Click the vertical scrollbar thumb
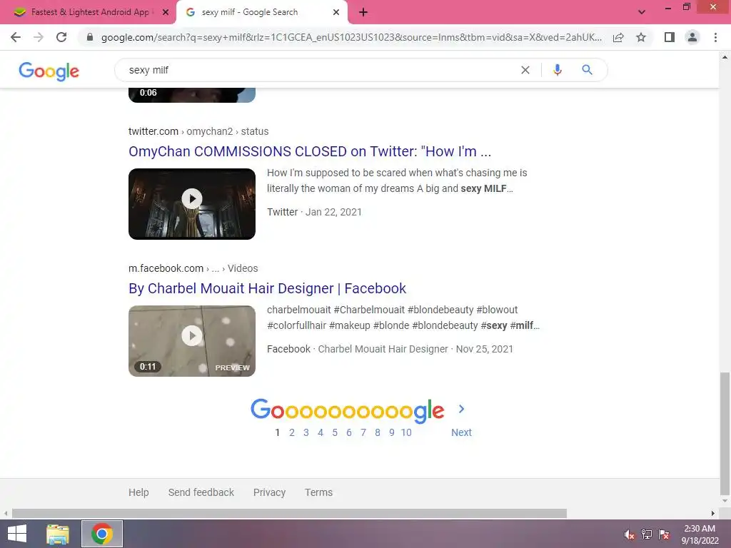This screenshot has width=731, height=548. [725, 433]
